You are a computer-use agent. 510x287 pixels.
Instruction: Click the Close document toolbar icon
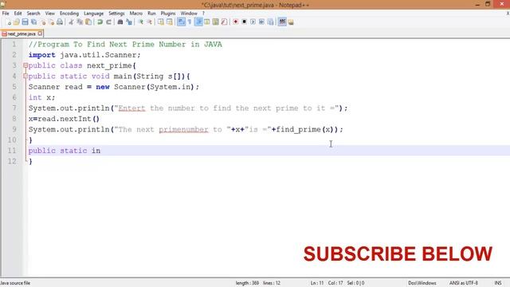tap(42, 22)
